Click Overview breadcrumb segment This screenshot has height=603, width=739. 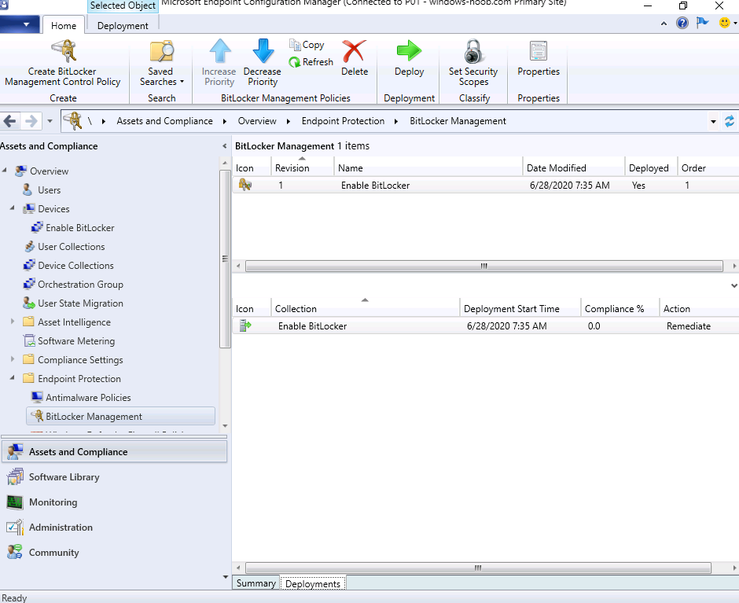(x=257, y=121)
